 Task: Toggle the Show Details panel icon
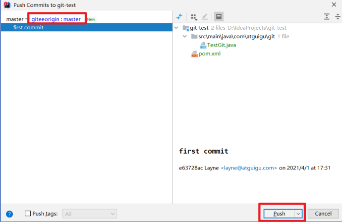tap(219, 16)
